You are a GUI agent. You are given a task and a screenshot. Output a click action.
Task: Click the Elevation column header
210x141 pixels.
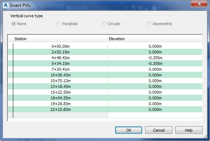(x=155, y=39)
